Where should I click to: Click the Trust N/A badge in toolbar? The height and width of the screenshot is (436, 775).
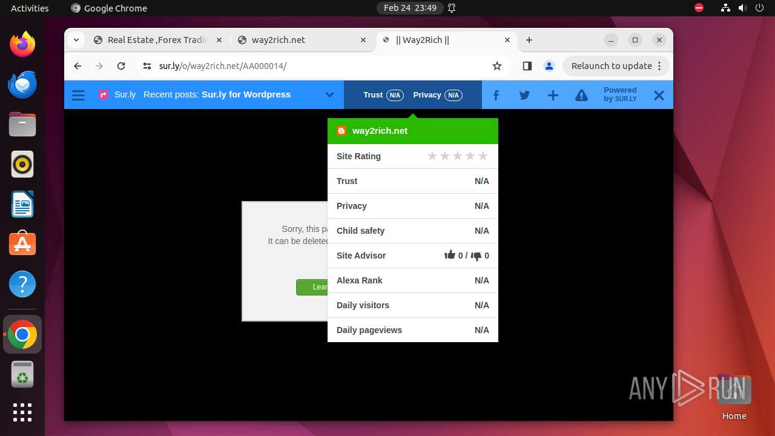pyautogui.click(x=383, y=95)
